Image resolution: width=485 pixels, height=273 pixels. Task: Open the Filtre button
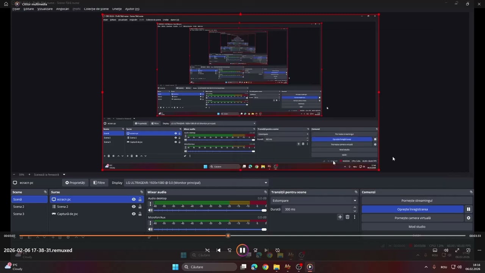pyautogui.click(x=99, y=183)
